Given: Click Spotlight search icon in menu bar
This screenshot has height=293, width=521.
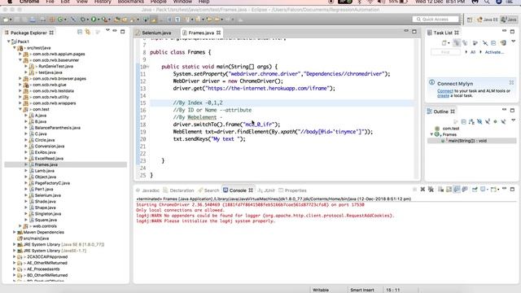Looking at the screenshot, I should click(487, 2).
